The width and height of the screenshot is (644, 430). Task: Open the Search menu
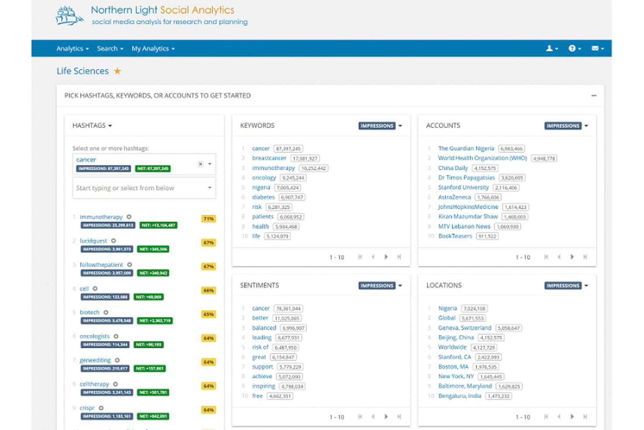tap(110, 48)
